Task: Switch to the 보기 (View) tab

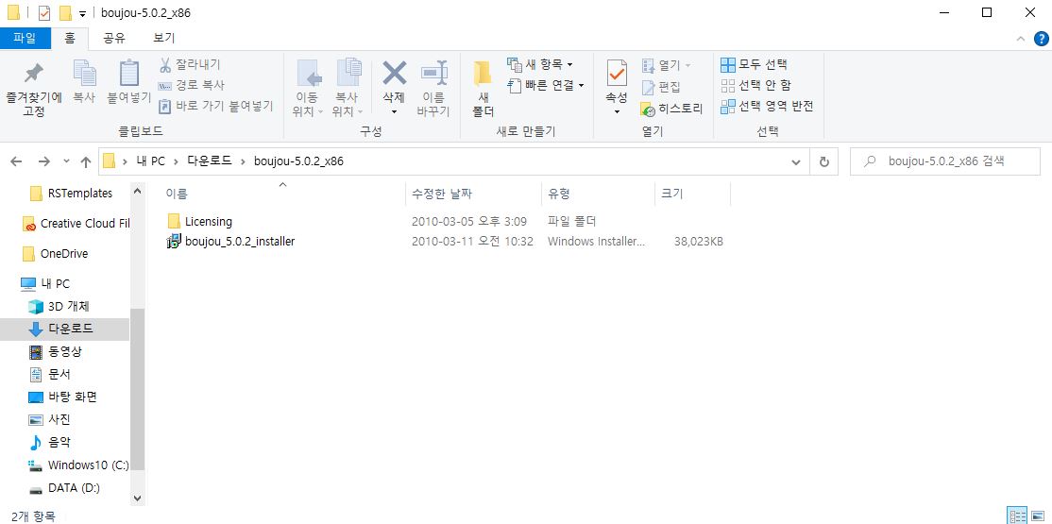Action: [164, 38]
